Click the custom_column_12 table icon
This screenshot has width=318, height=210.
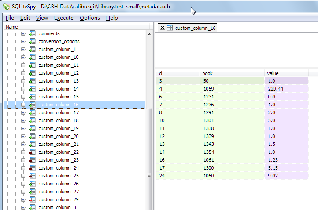click(x=32, y=73)
